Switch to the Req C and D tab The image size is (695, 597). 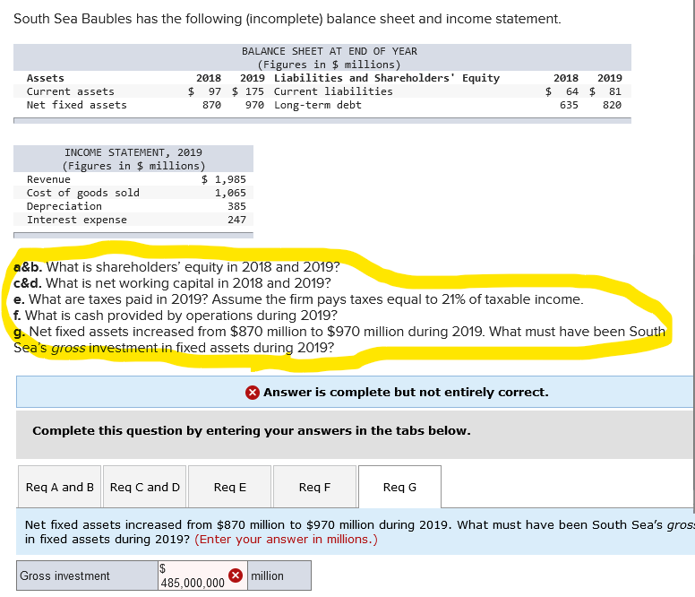tap(144, 487)
